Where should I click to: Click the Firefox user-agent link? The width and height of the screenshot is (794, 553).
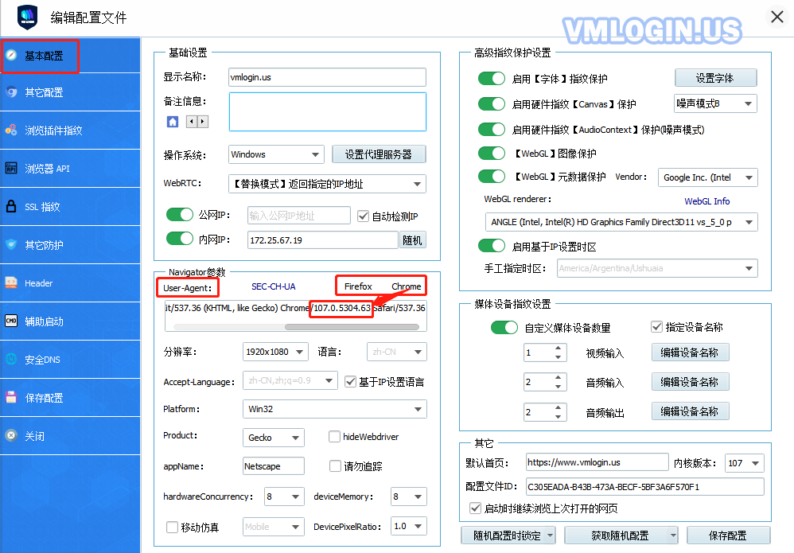click(358, 286)
